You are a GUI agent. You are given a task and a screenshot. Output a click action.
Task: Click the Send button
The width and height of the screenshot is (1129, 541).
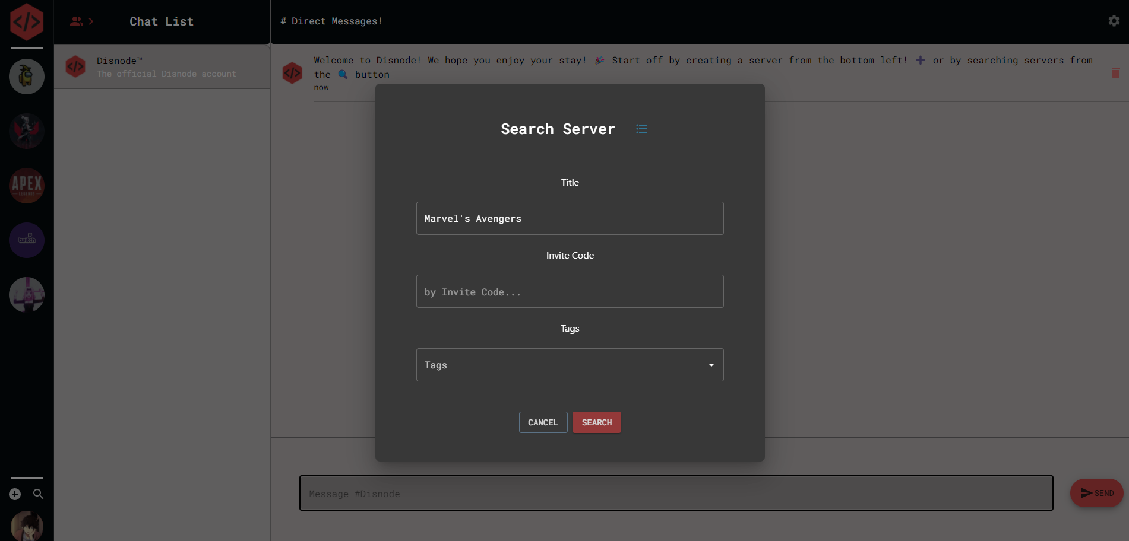1096,493
